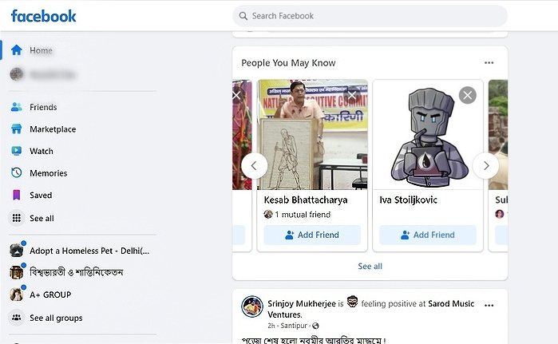Add Iva Stoiljkovic as friend
558x344 pixels.
tap(427, 235)
